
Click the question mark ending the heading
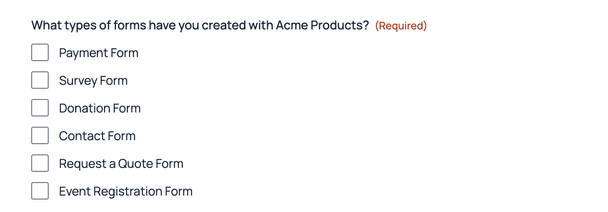[366, 26]
